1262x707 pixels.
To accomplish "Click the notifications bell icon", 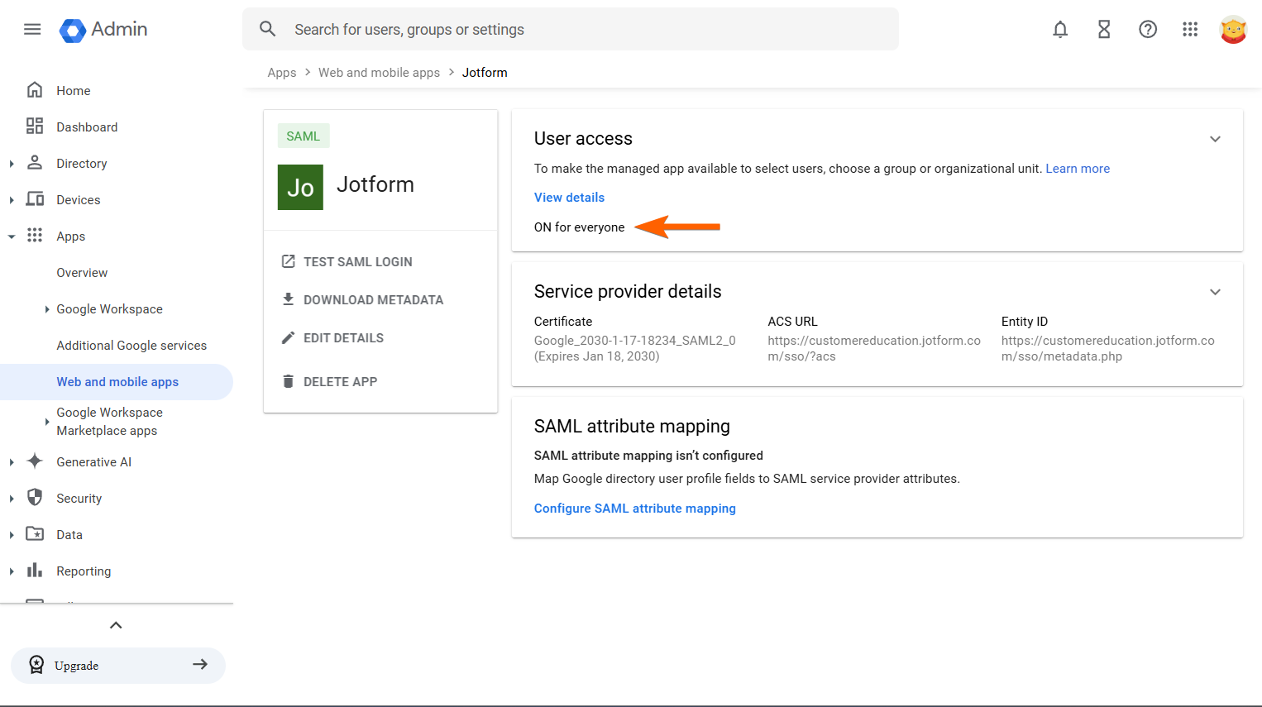I will [1059, 30].
